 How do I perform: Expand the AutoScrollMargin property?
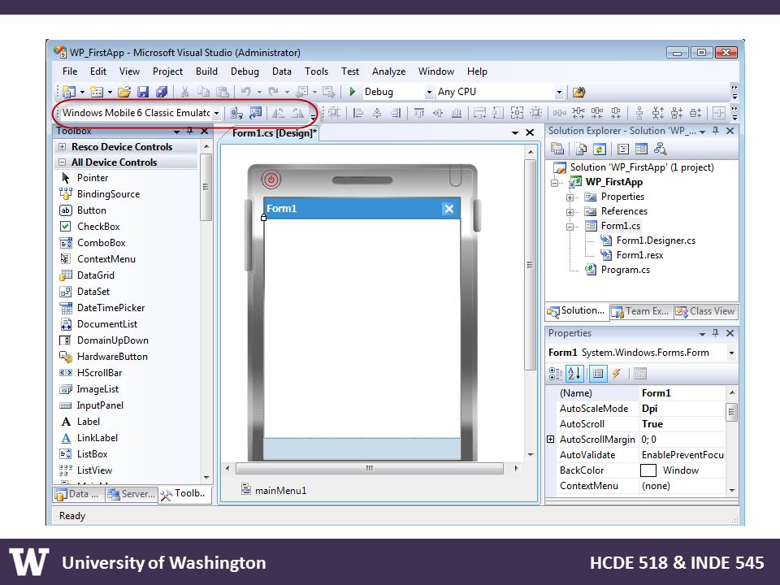coord(551,440)
